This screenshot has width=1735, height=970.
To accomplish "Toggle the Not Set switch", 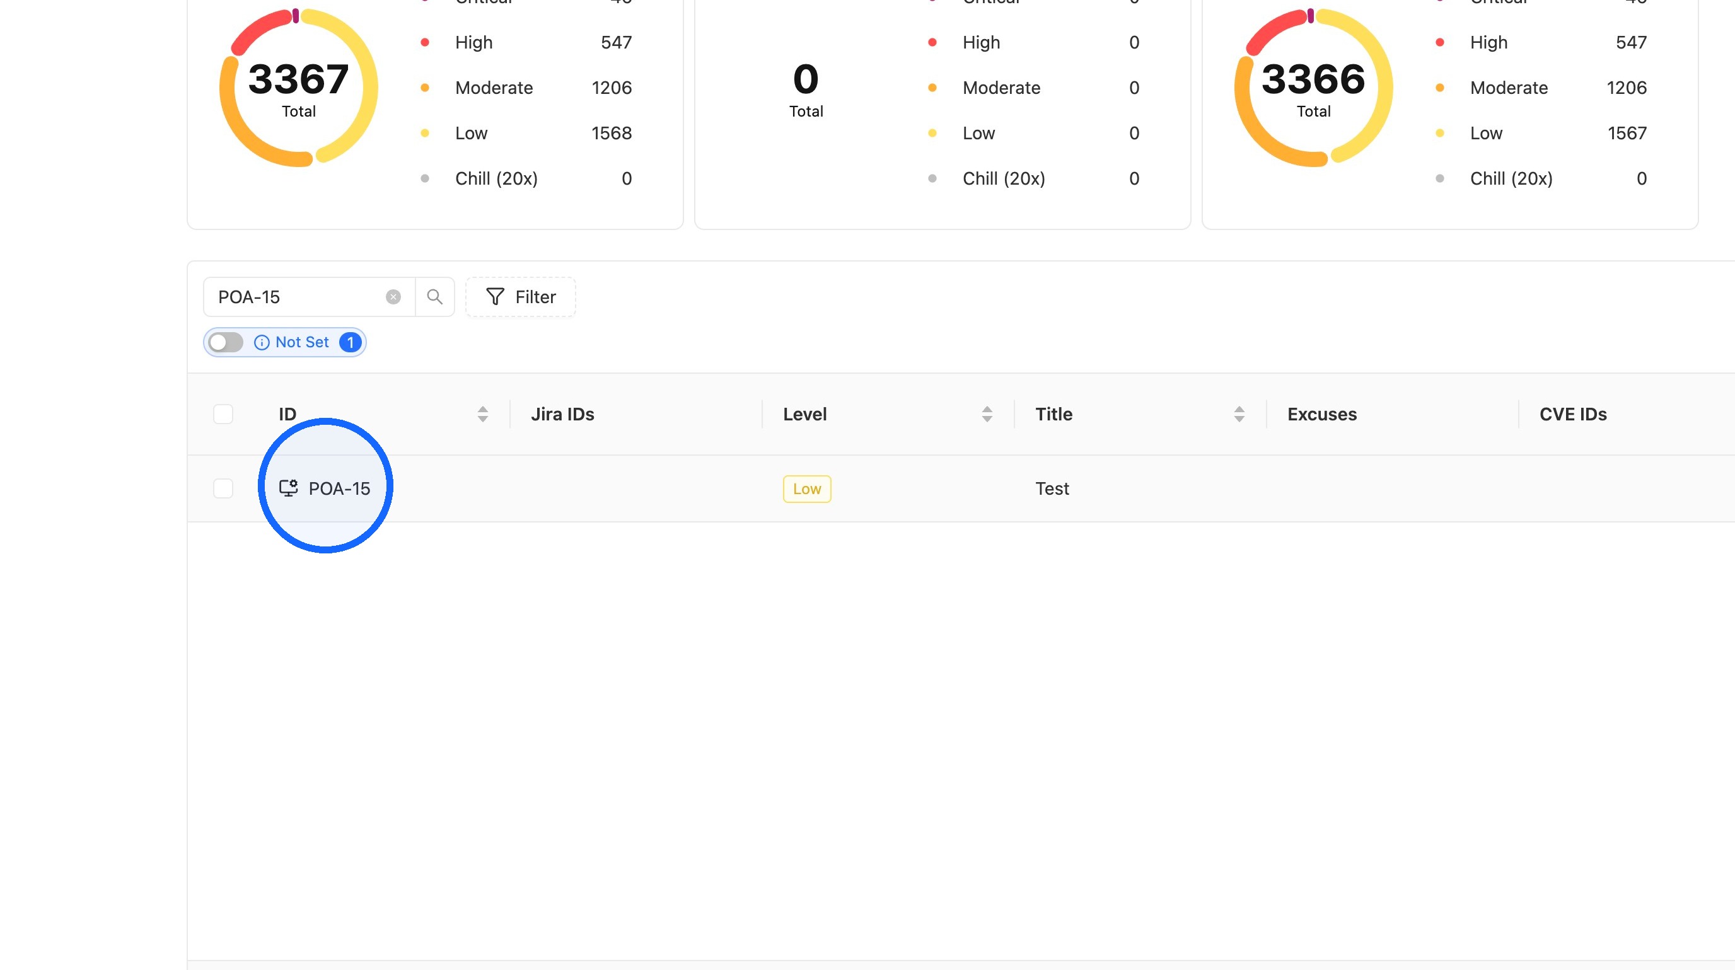I will [x=226, y=343].
